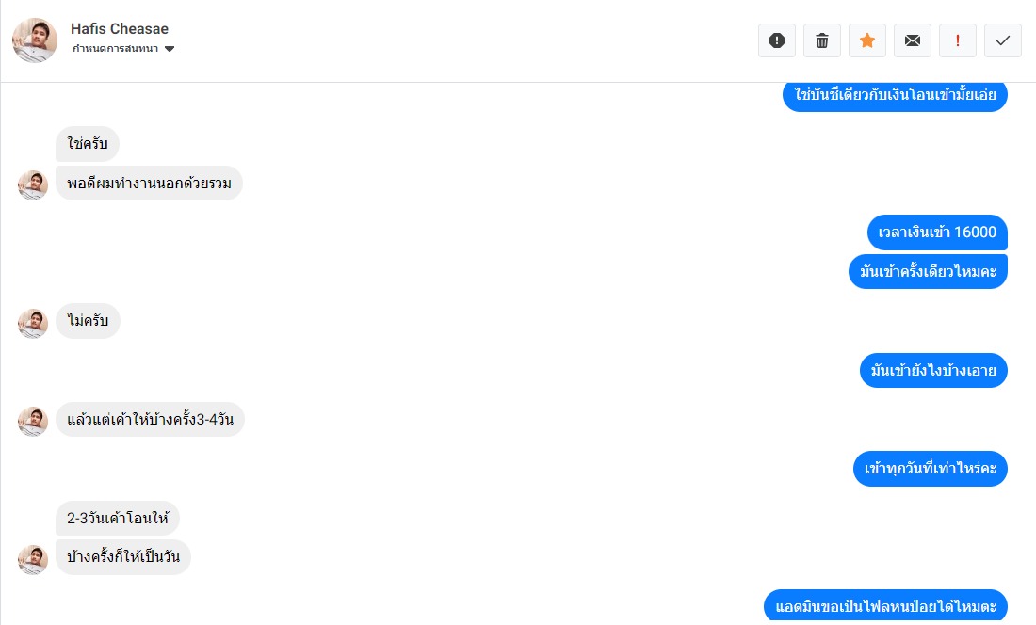Click the avatar beside 'ไม่ครับ' message

33,323
